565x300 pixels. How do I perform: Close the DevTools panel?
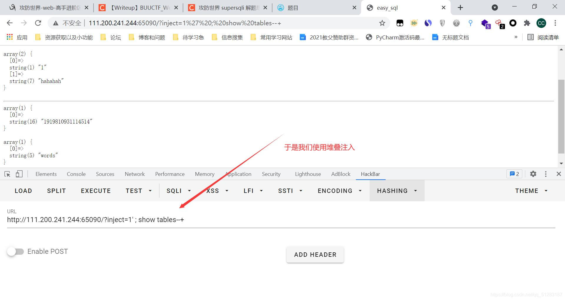click(559, 174)
